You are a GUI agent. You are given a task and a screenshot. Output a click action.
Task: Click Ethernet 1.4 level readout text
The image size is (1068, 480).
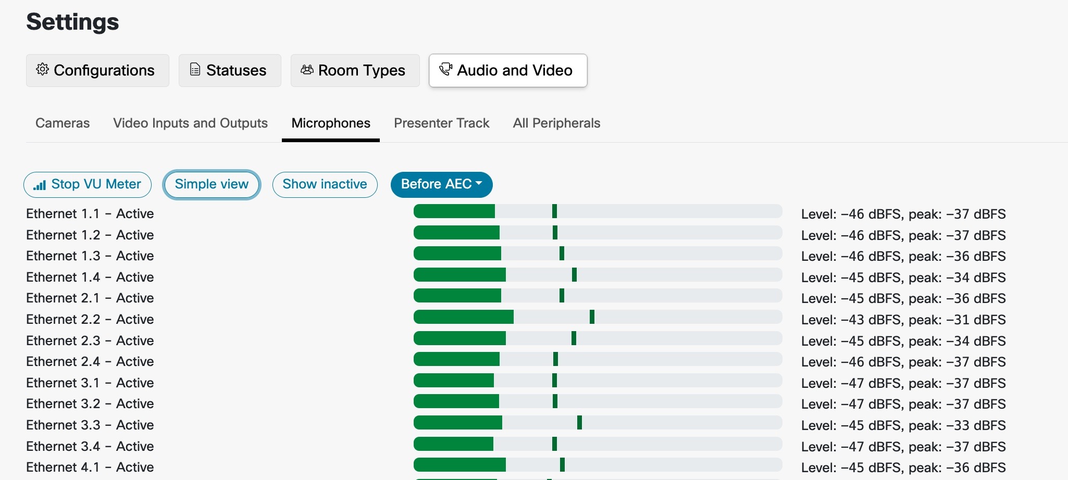903,277
